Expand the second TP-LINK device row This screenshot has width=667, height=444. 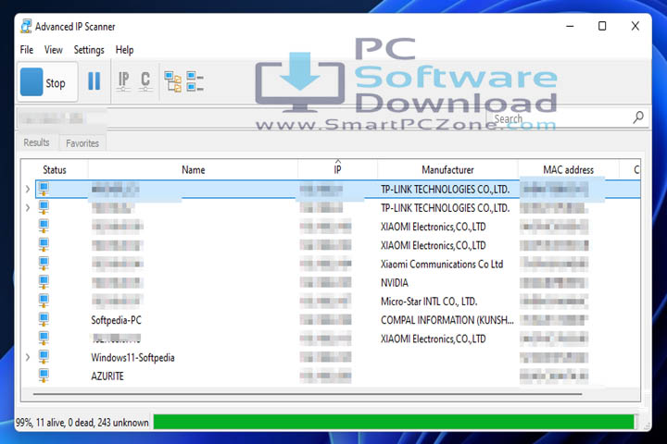[x=28, y=208]
